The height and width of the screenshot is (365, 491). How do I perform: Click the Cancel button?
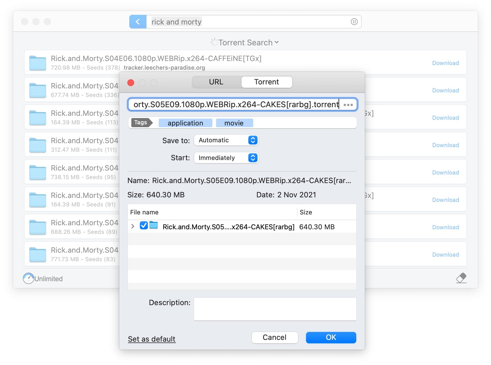(275, 337)
